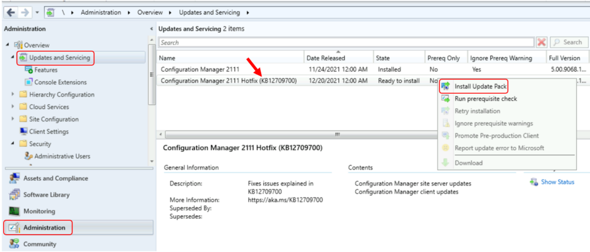Open Client Settings tree node
This screenshot has width=590, height=252.
click(x=49, y=132)
